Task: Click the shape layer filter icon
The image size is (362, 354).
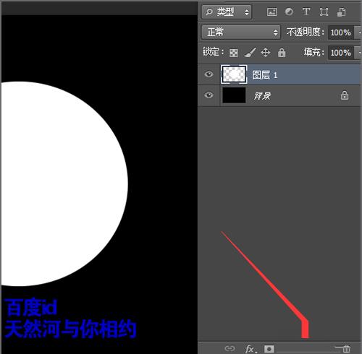Action: click(324, 12)
